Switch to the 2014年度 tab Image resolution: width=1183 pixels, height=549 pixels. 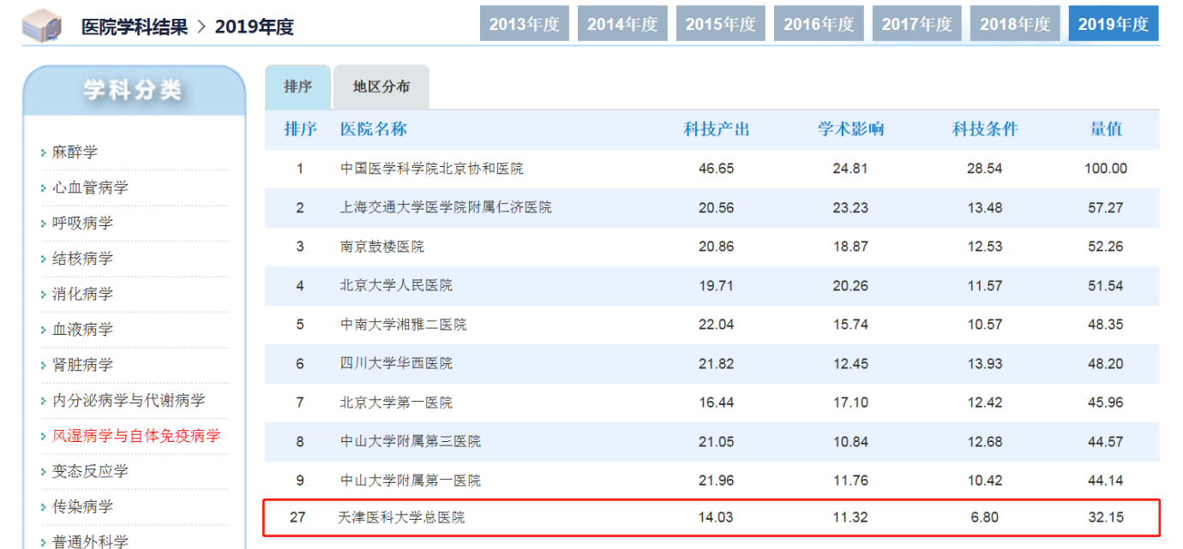click(622, 24)
